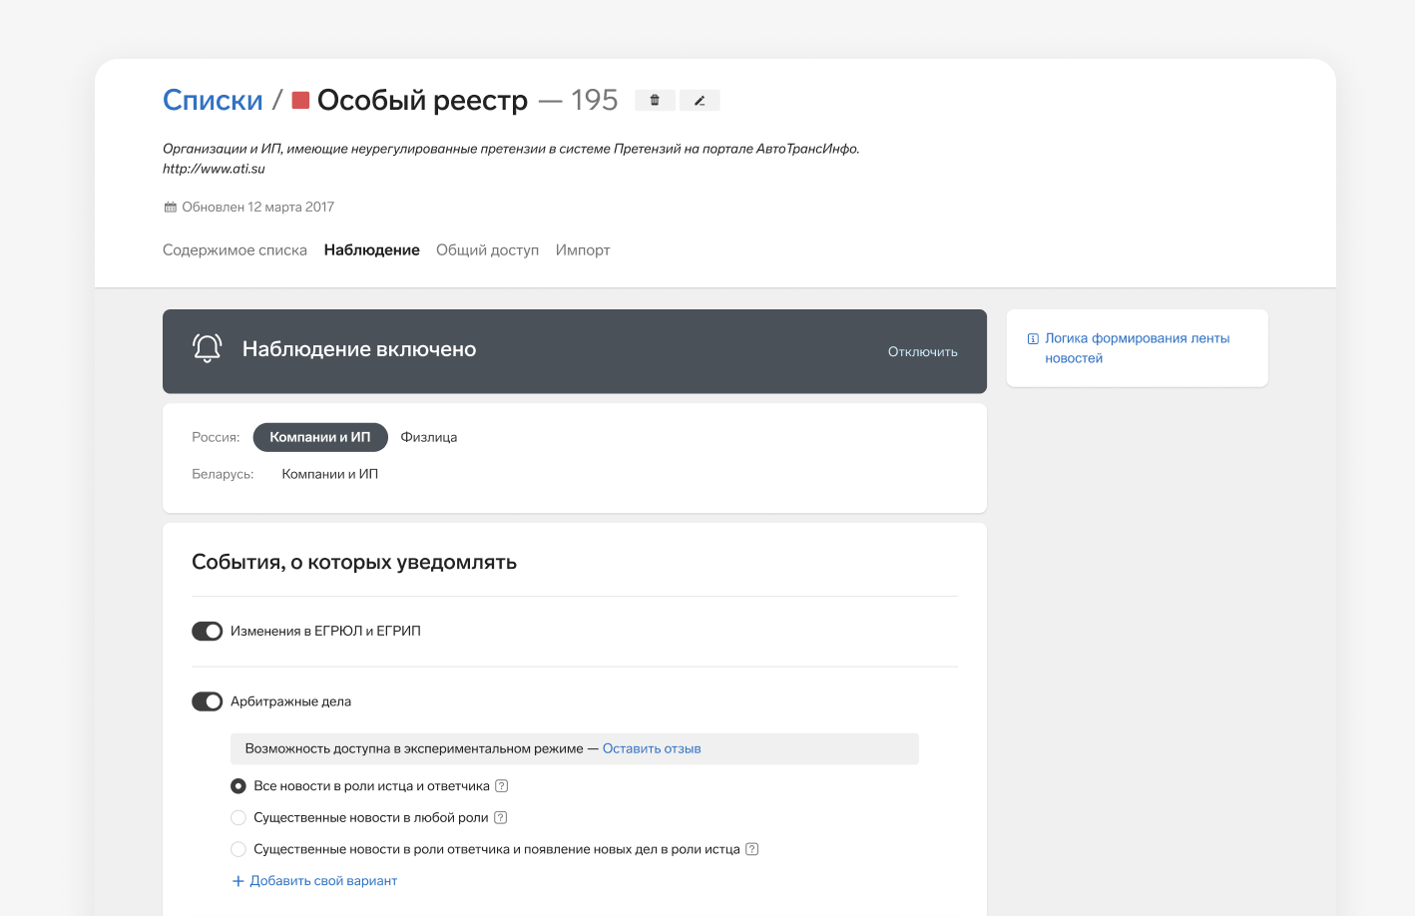
Task: Select Россия Компании и ИП pill
Action: pyautogui.click(x=320, y=437)
